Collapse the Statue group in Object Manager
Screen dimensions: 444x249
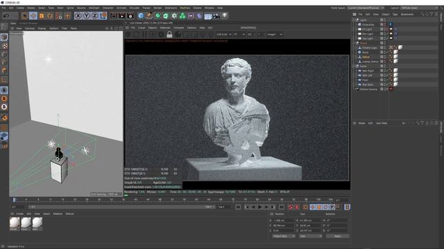click(x=354, y=43)
